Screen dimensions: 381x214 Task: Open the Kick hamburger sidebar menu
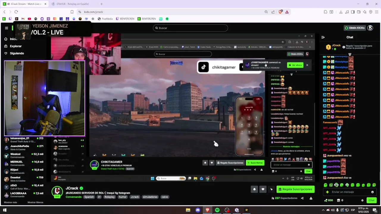click(x=6, y=28)
